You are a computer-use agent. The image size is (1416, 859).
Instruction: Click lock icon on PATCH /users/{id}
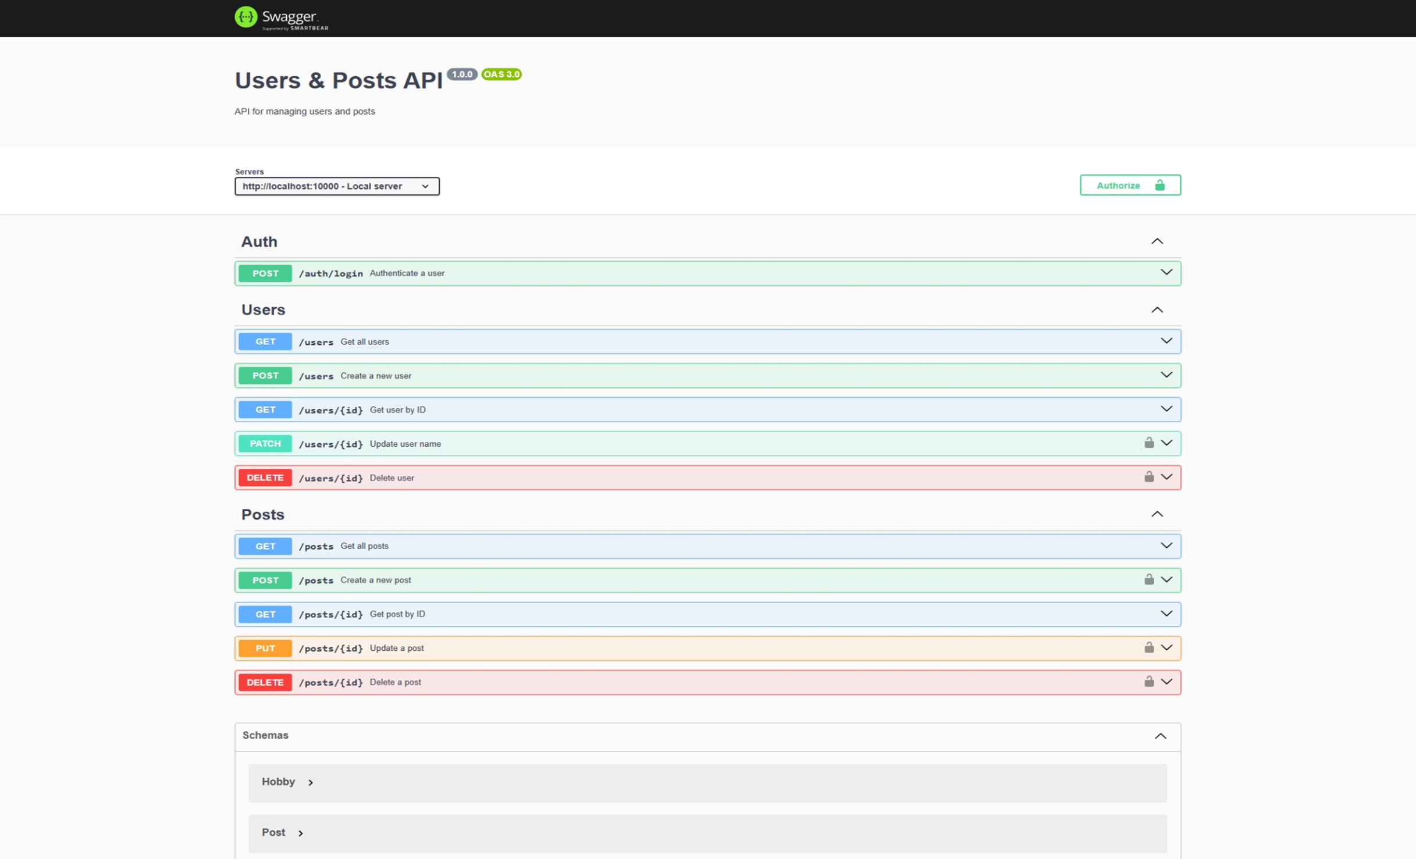click(x=1148, y=443)
